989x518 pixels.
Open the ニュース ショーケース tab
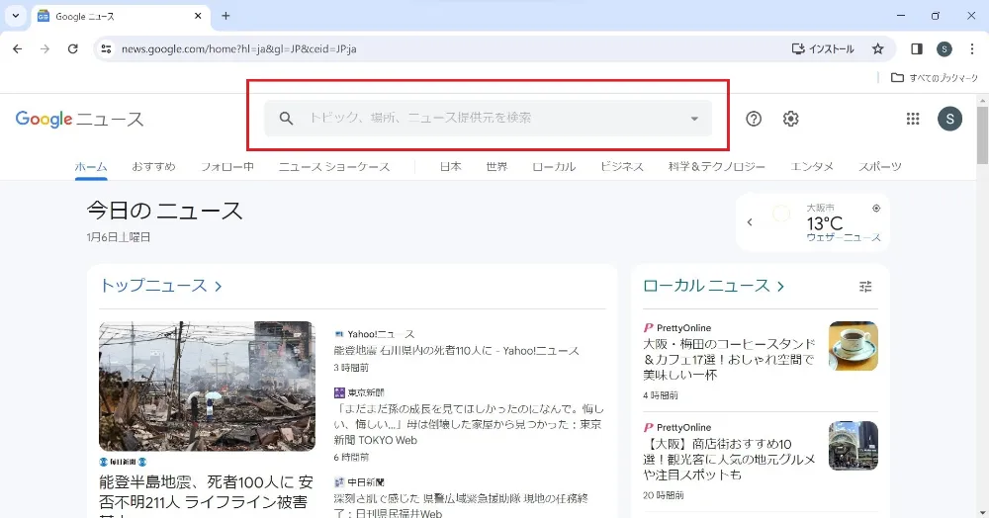coord(334,167)
